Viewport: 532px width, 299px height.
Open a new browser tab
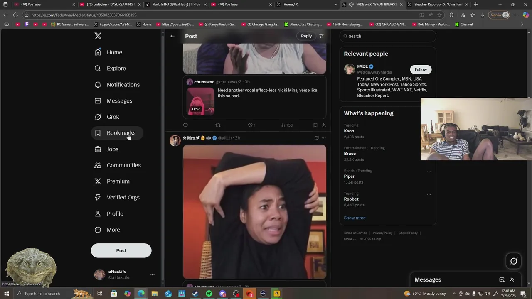tap(476, 5)
